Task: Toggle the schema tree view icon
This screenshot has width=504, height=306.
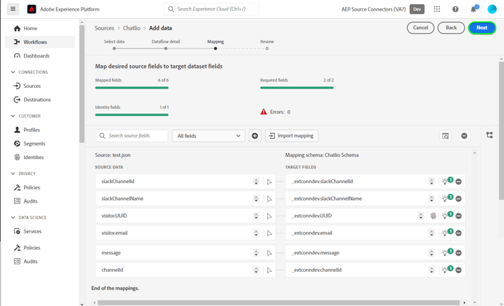Action: tap(489, 135)
